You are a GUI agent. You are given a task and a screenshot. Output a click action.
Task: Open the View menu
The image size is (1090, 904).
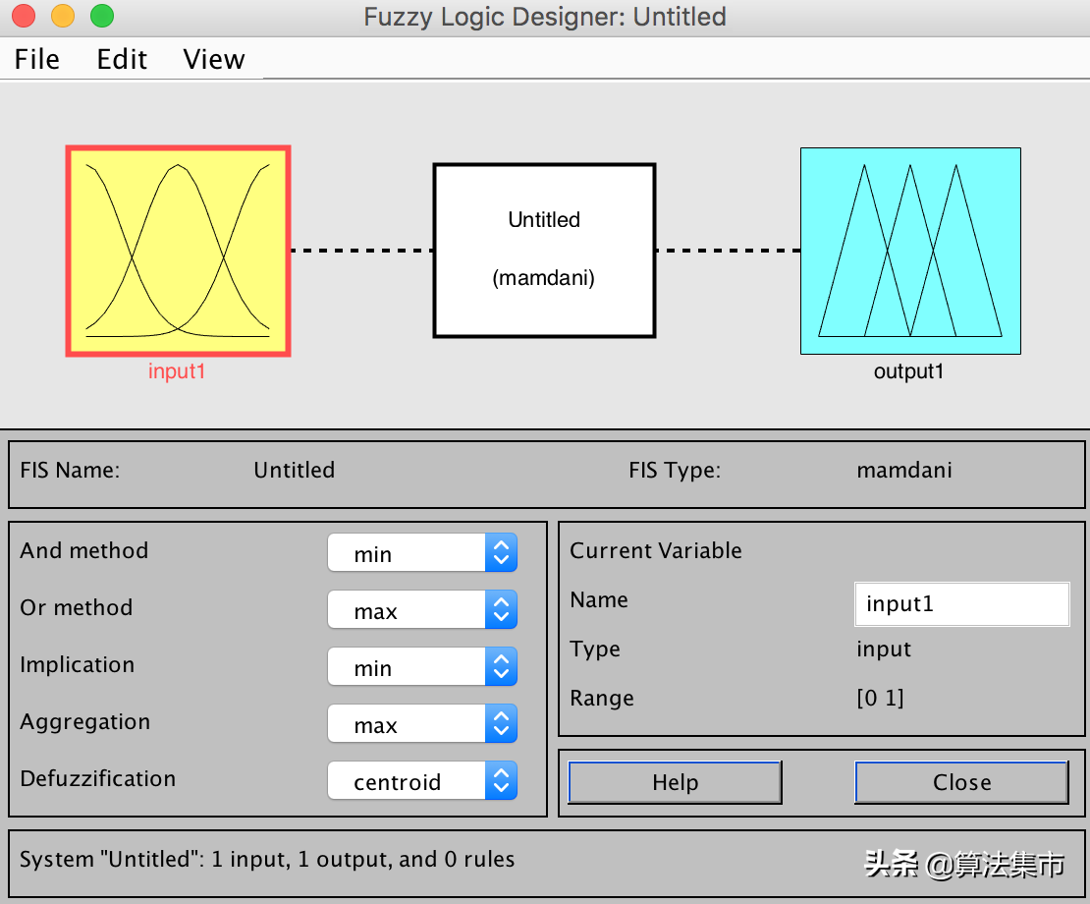213,59
